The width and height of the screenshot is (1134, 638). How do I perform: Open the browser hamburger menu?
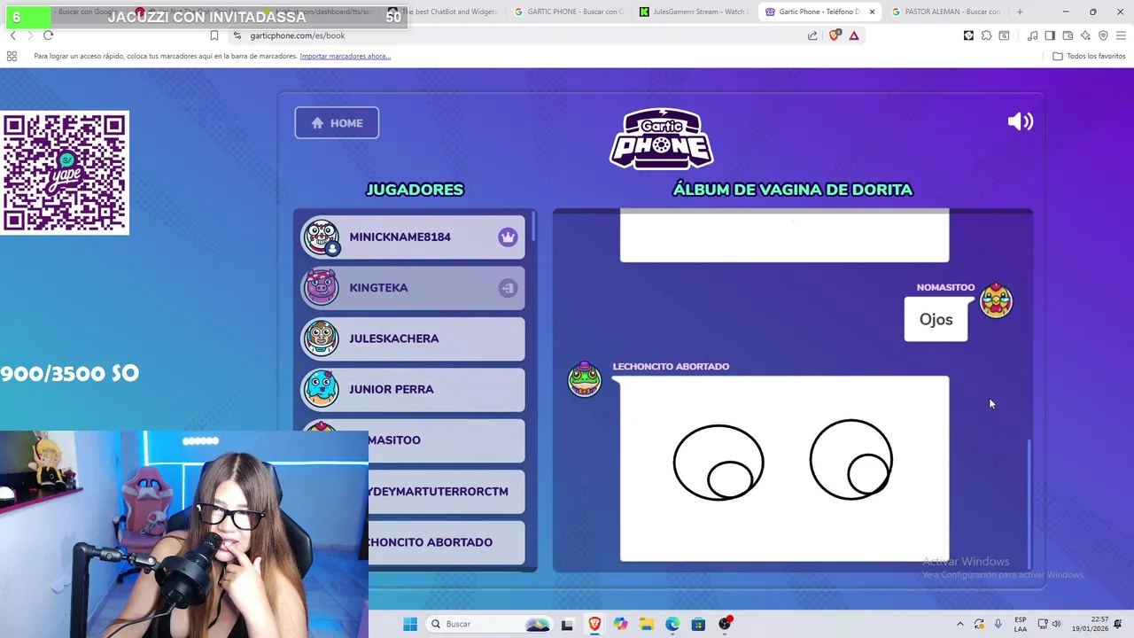pos(1121,35)
